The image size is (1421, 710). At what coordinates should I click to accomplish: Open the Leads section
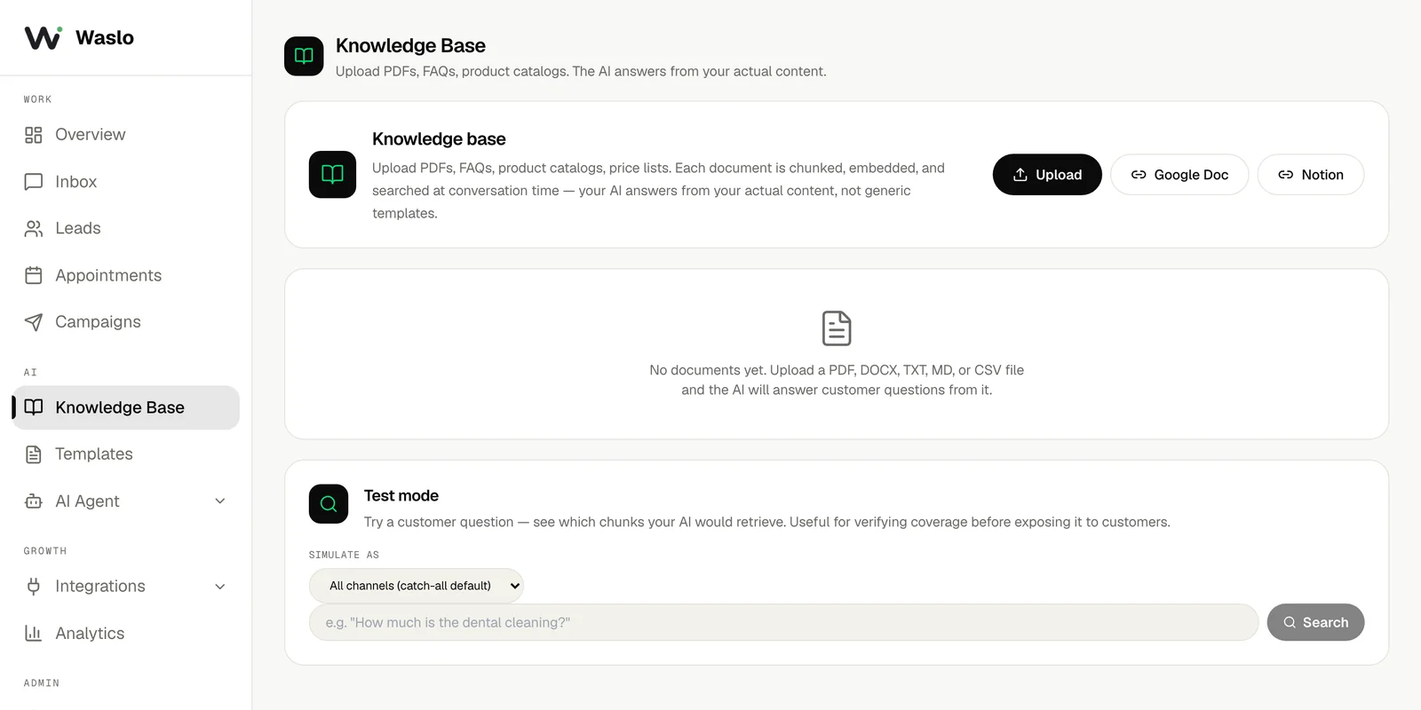point(125,229)
